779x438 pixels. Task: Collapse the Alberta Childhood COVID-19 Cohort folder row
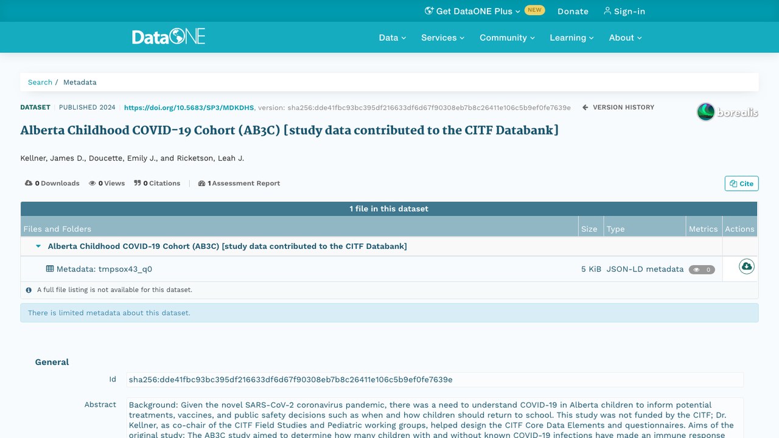[38, 246]
